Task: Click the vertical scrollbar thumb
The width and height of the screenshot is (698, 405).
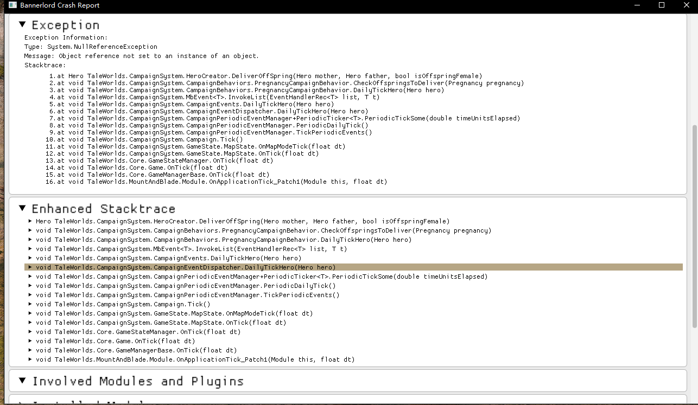Action: click(694, 226)
